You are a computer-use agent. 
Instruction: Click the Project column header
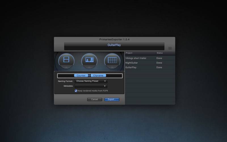coord(129,53)
